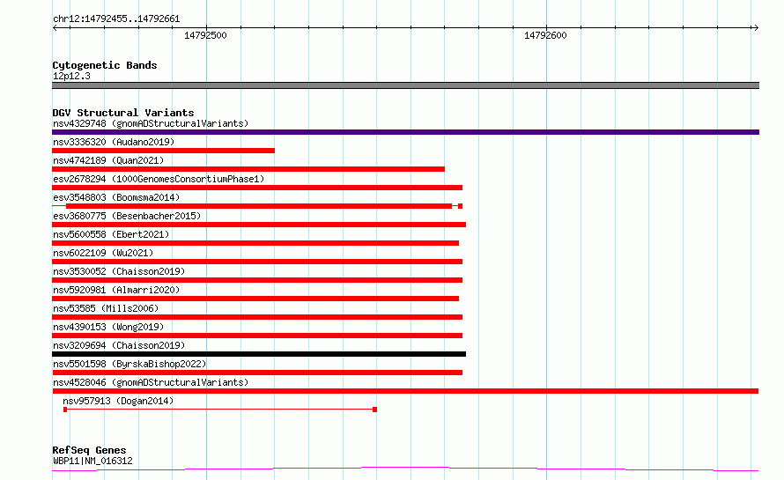Select the 12p12.3 band label
The width and height of the screenshot is (784, 480).
(x=71, y=76)
